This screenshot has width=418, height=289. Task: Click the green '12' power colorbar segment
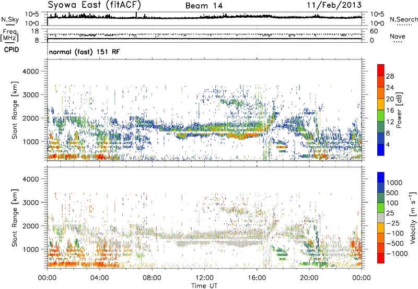[381, 116]
